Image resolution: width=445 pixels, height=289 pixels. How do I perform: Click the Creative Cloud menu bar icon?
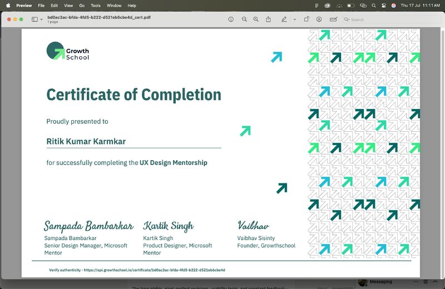(327, 6)
